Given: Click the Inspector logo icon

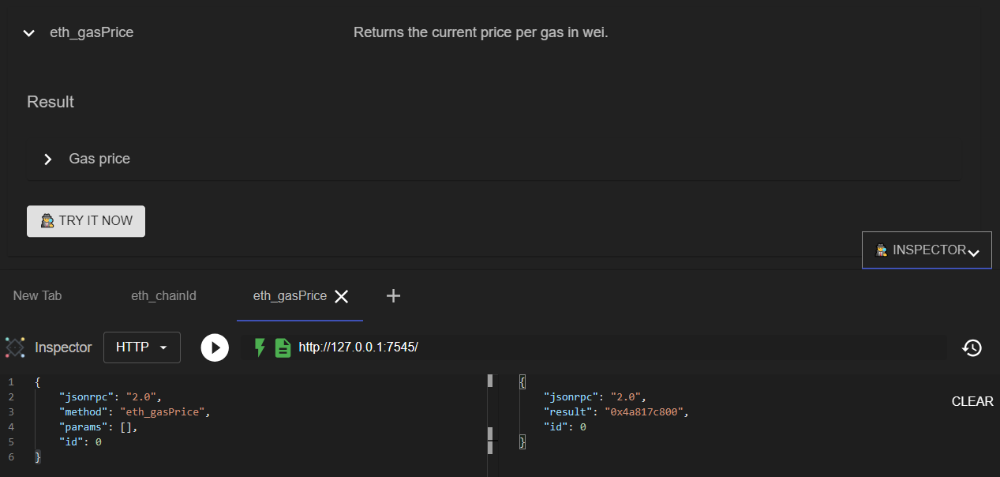Looking at the screenshot, I should (x=15, y=347).
